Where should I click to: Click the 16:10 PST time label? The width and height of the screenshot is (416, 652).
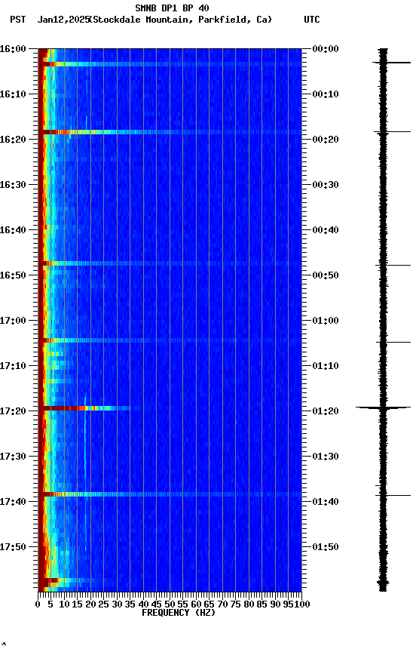pyautogui.click(x=13, y=94)
